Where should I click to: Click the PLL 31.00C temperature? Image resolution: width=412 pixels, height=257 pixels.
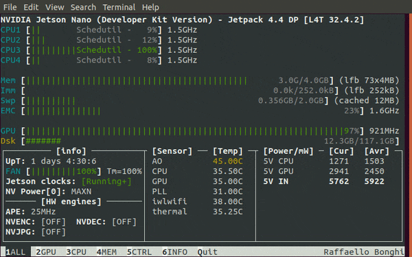point(227,192)
